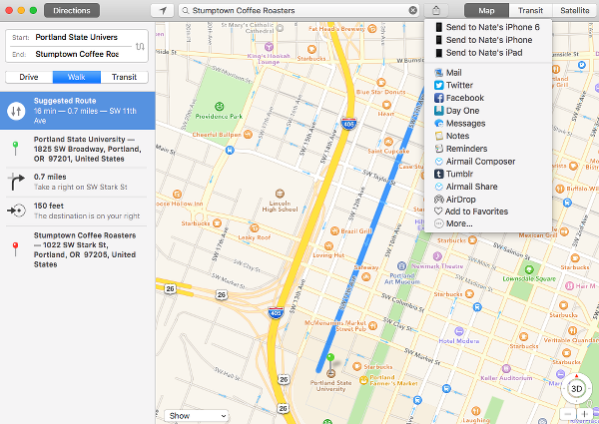Click the current location arrow button
The height and width of the screenshot is (424, 599).
point(163,10)
